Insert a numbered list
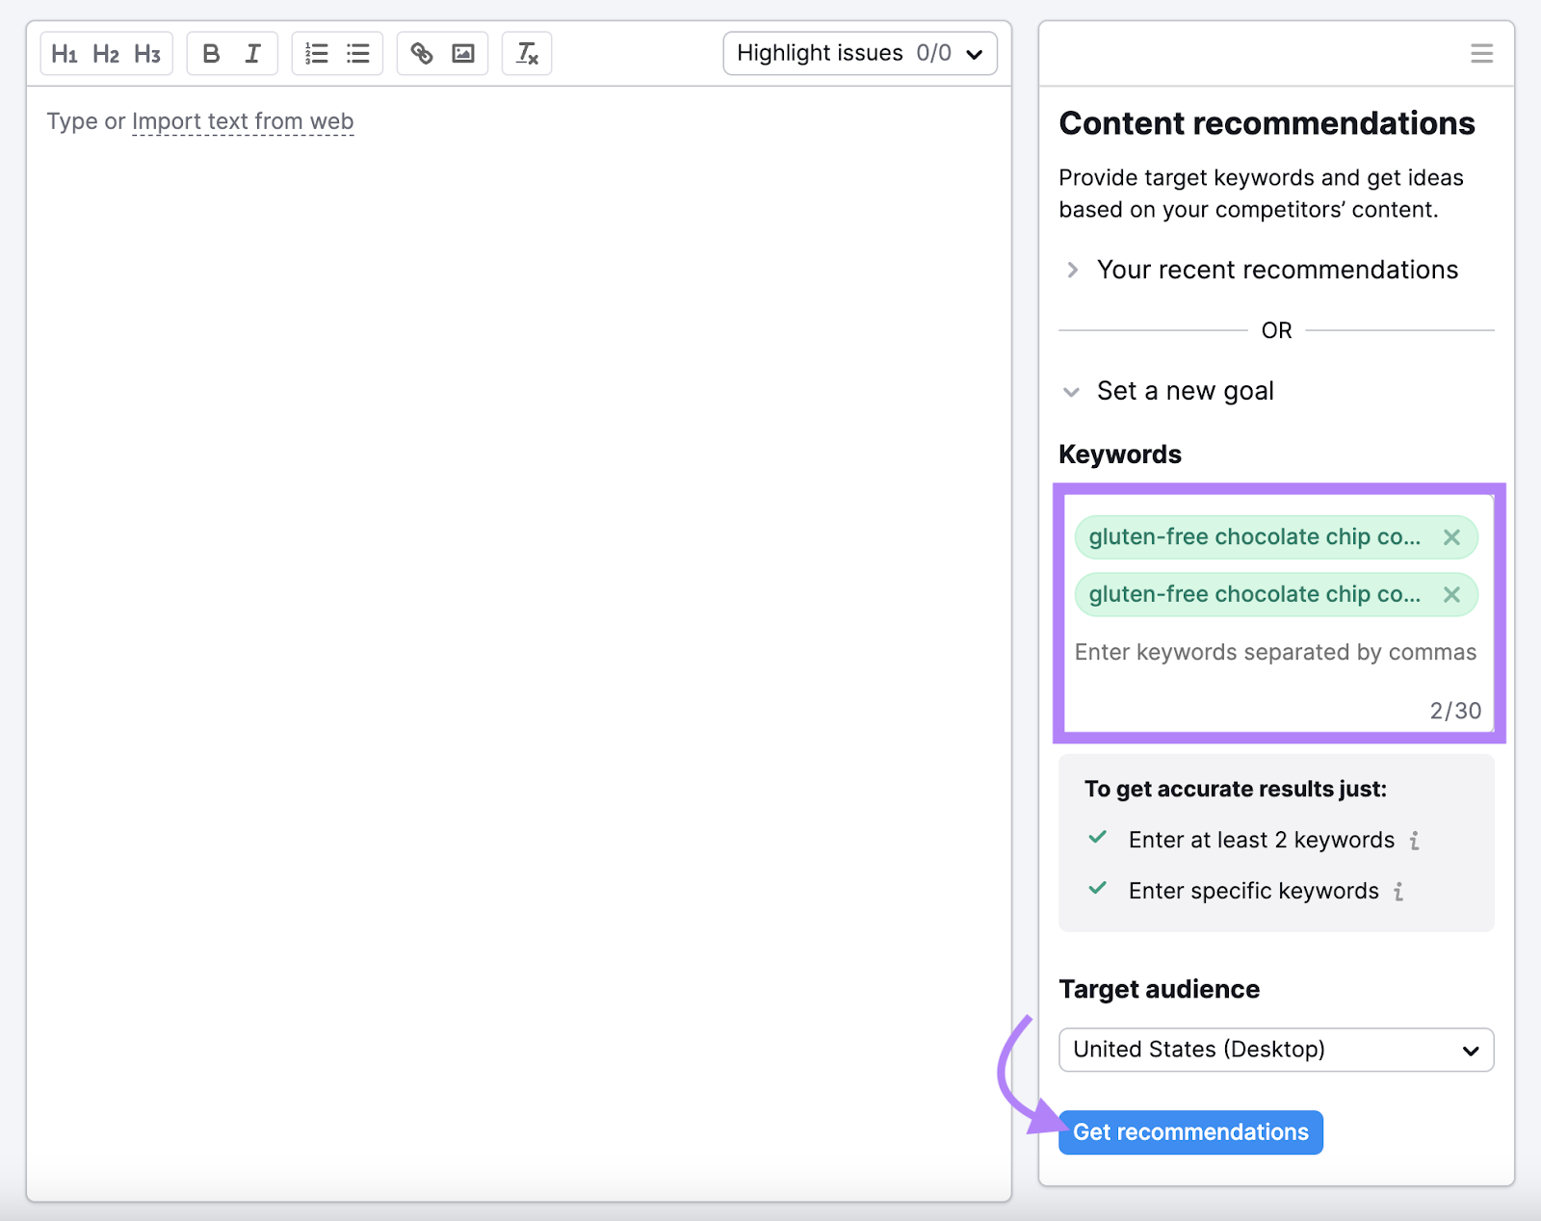Image resolution: width=1541 pixels, height=1221 pixels. tap(316, 53)
